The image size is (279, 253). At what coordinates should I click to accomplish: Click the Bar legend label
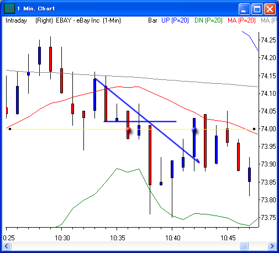pos(152,20)
